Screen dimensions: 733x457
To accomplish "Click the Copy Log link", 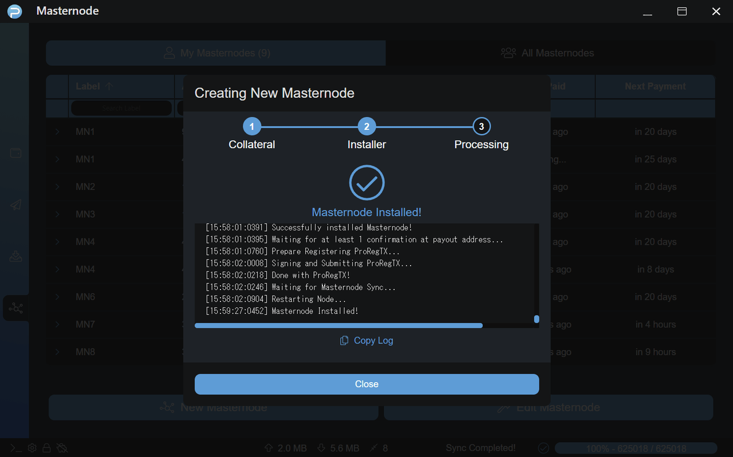I will point(366,340).
